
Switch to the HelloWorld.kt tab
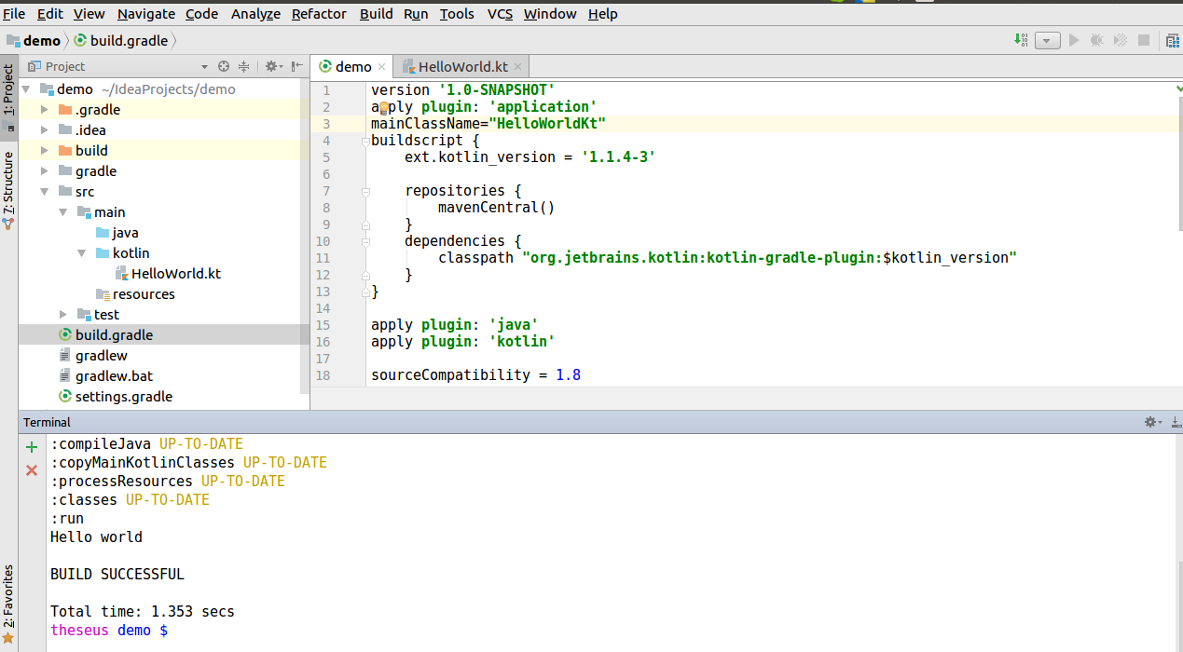462,67
